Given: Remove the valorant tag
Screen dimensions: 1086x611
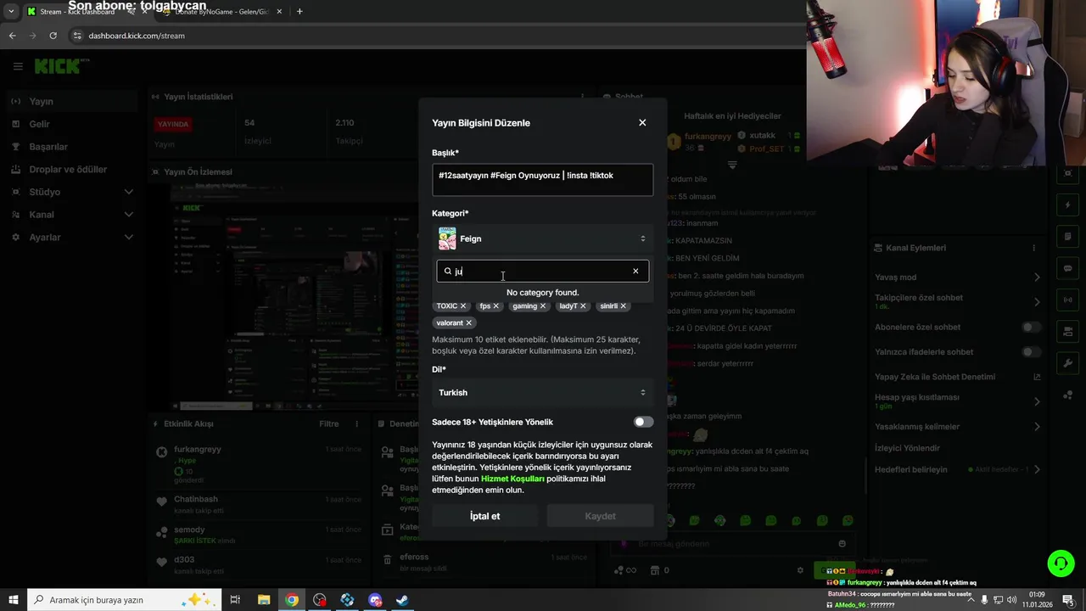Looking at the screenshot, I should pos(468,323).
